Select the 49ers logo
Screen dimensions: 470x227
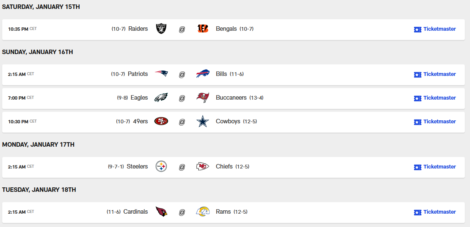point(161,121)
